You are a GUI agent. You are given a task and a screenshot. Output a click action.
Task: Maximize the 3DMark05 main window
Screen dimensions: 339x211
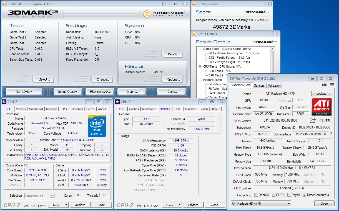coord(176,4)
